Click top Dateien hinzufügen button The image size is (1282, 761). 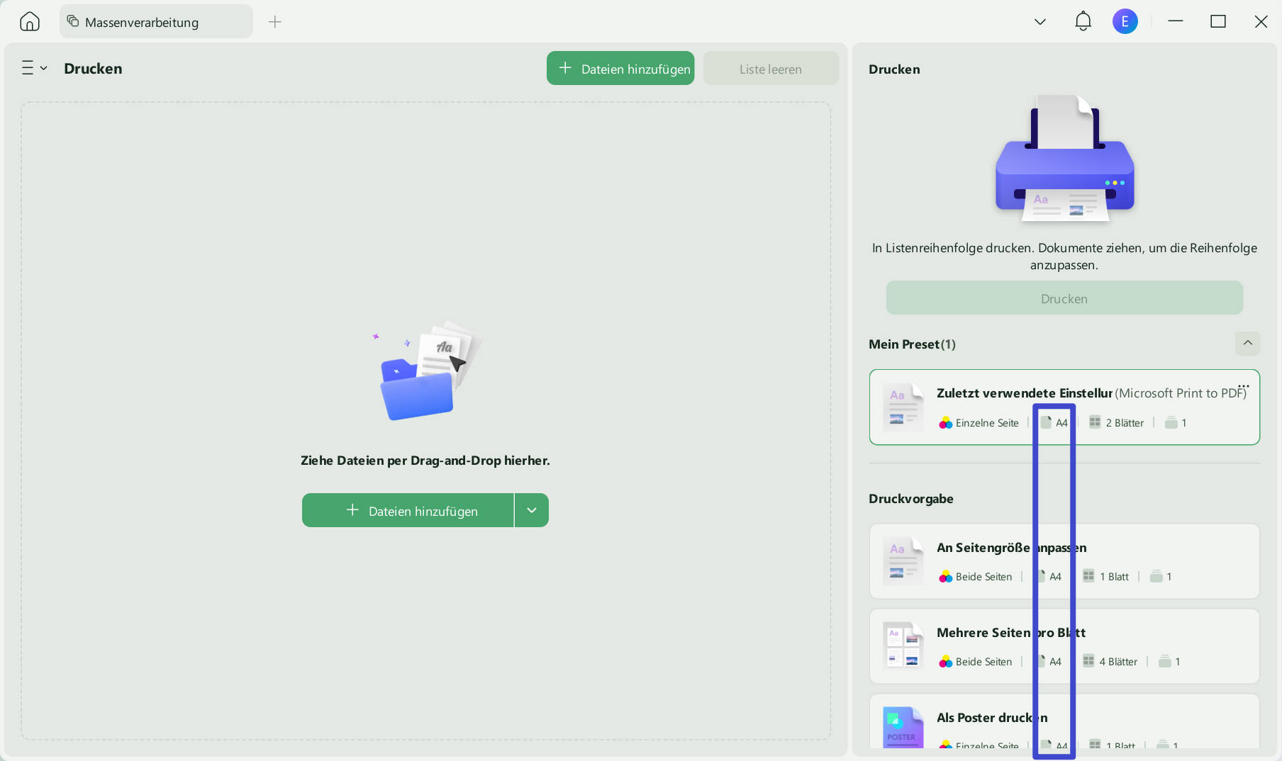click(x=620, y=68)
